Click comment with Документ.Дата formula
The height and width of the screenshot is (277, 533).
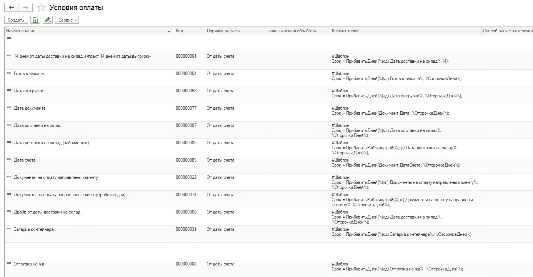coord(390,111)
